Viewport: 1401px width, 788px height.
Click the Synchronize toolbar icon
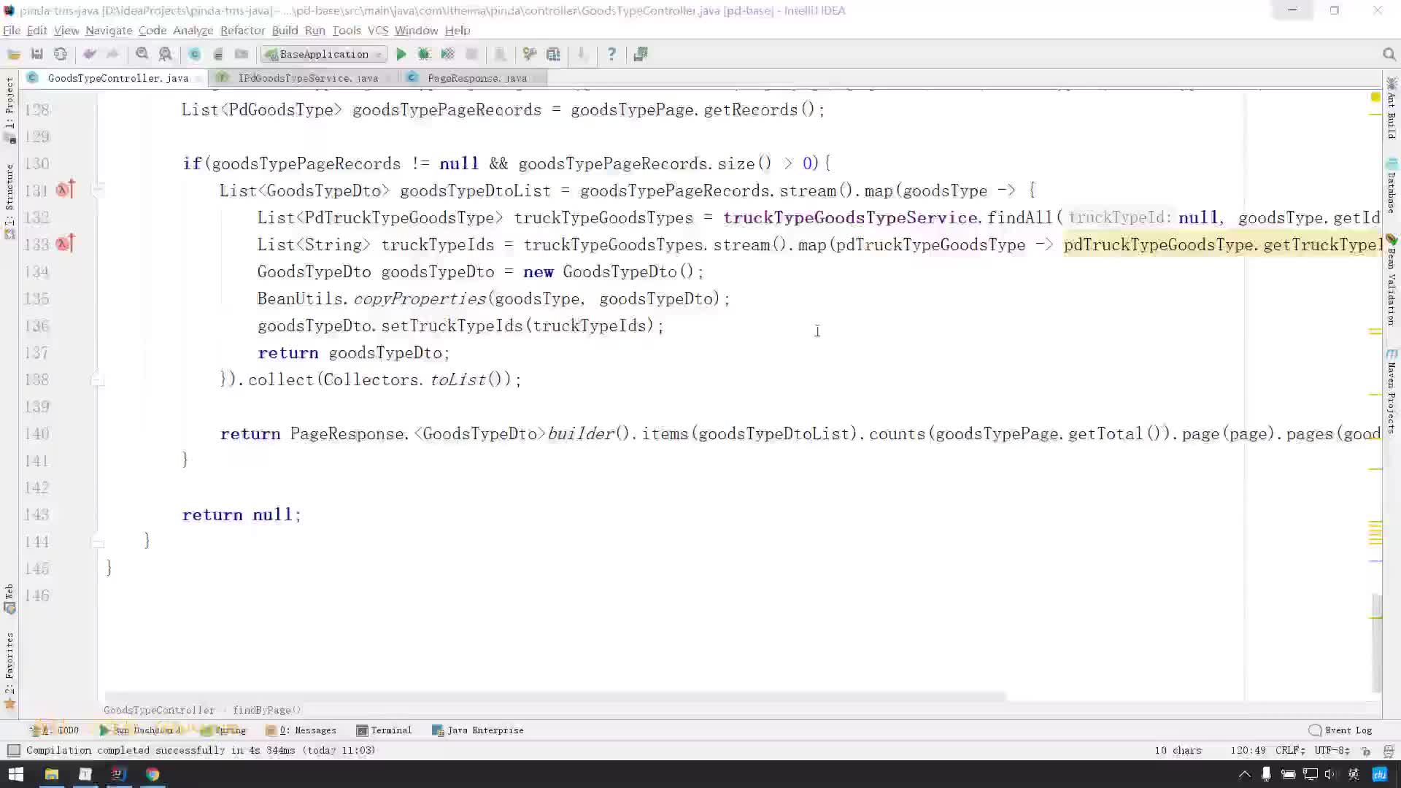click(x=61, y=54)
